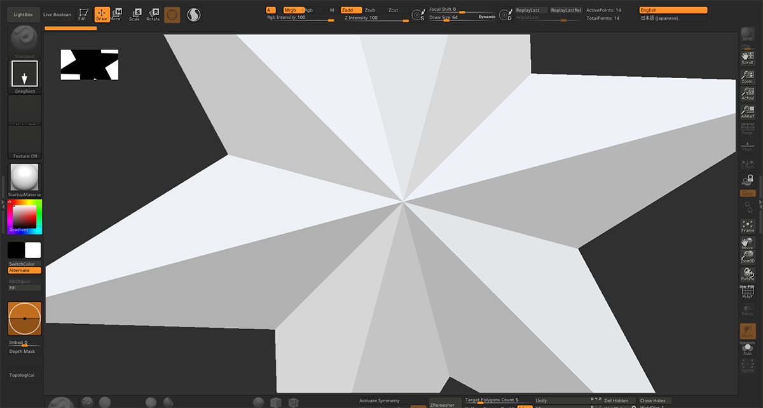Enable Zsub sculpting mode
The image size is (763, 408).
(x=370, y=10)
